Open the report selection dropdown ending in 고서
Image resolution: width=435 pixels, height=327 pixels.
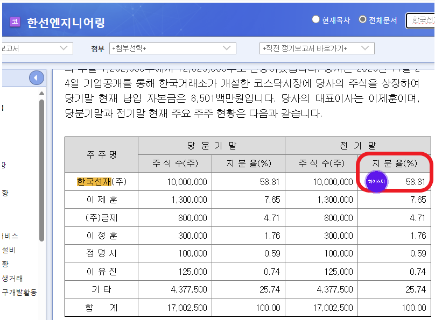pos(38,48)
